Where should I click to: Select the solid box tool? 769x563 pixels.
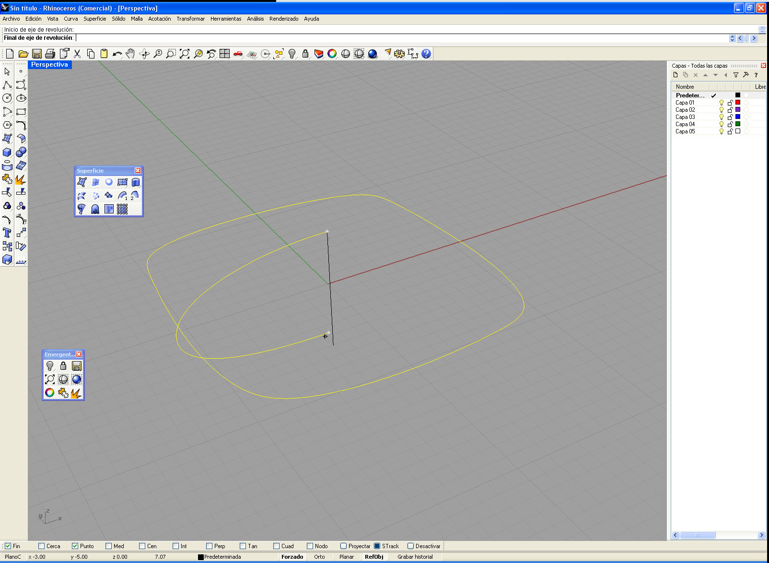click(x=7, y=152)
